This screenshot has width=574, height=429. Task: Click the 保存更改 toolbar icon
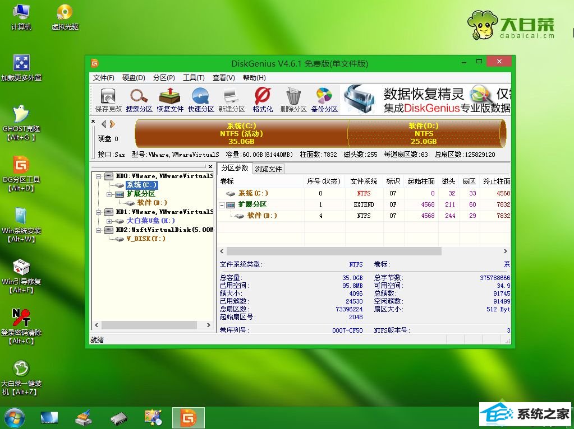(108, 100)
